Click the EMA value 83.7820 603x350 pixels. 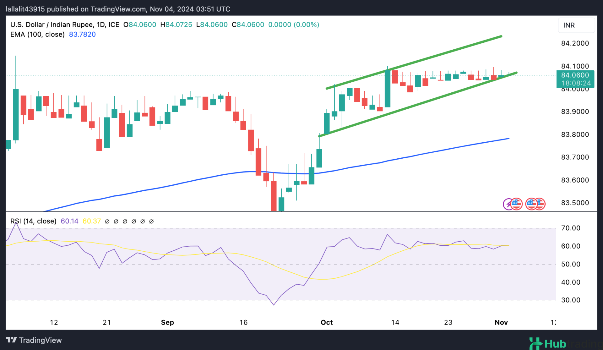[82, 34]
